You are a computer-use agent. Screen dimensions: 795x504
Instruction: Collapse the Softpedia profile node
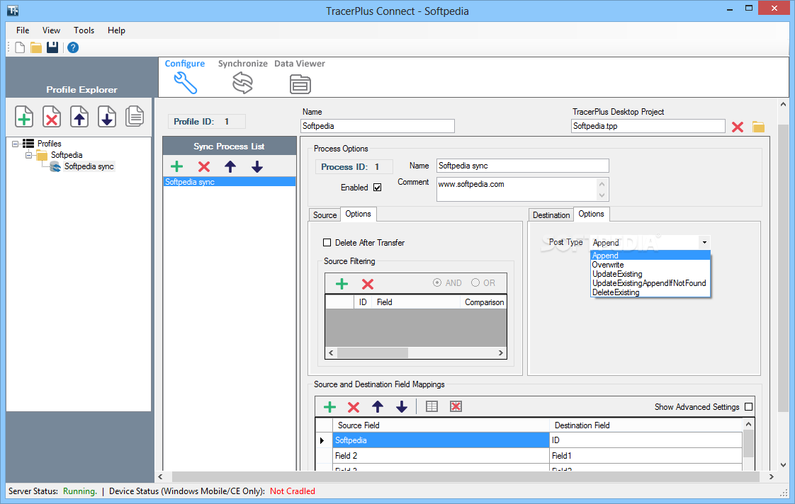point(28,155)
